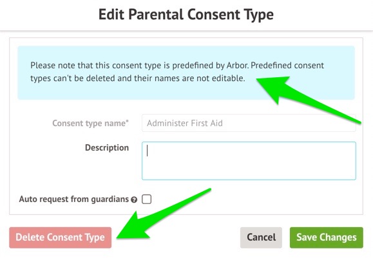Click the Description field label
Viewport: 373px width, 260px height.
click(x=107, y=147)
